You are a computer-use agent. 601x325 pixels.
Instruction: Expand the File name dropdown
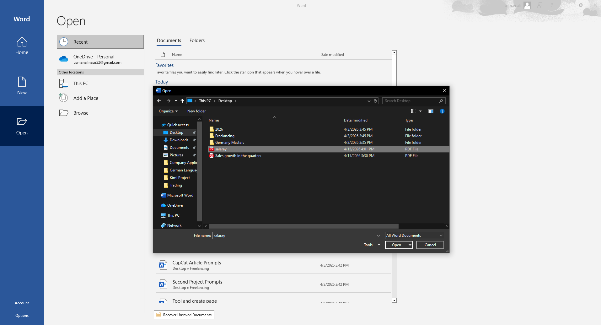tap(378, 236)
